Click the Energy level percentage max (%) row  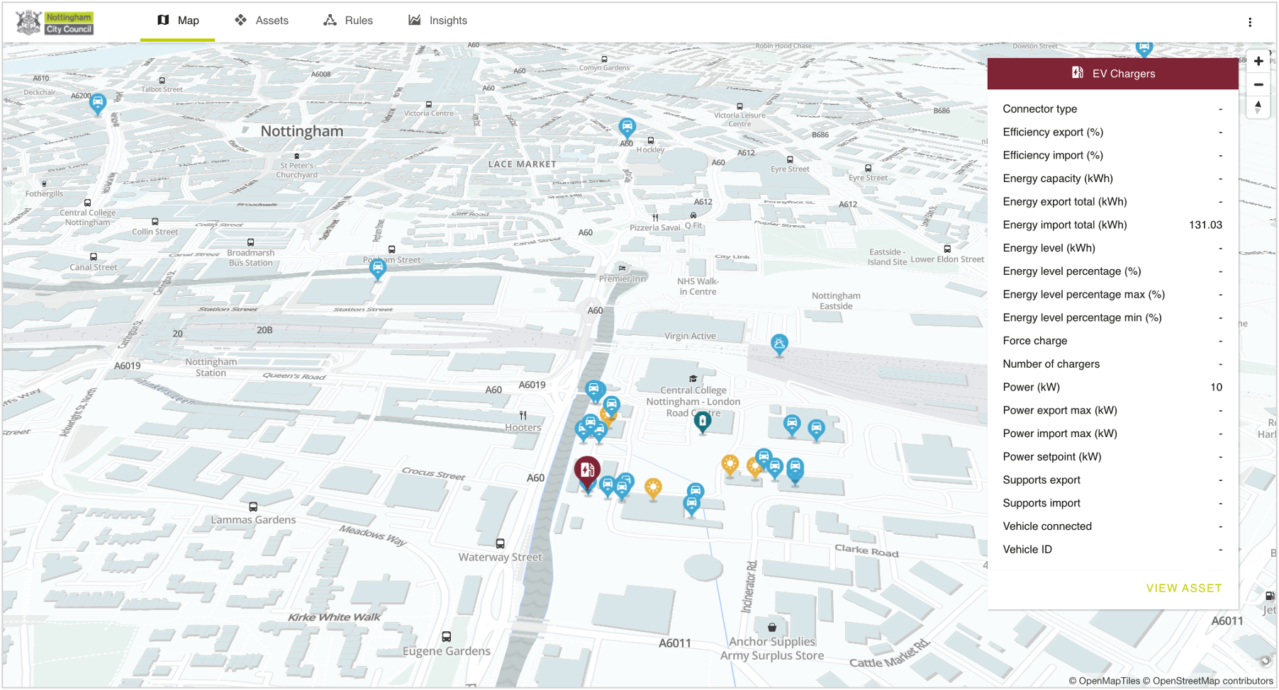pyautogui.click(x=1112, y=295)
